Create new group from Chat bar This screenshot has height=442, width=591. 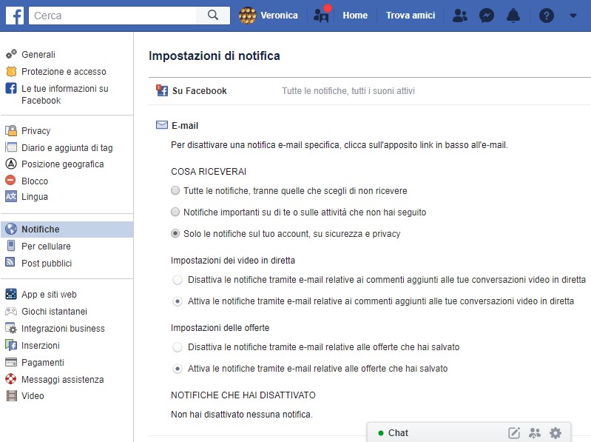coord(535,433)
